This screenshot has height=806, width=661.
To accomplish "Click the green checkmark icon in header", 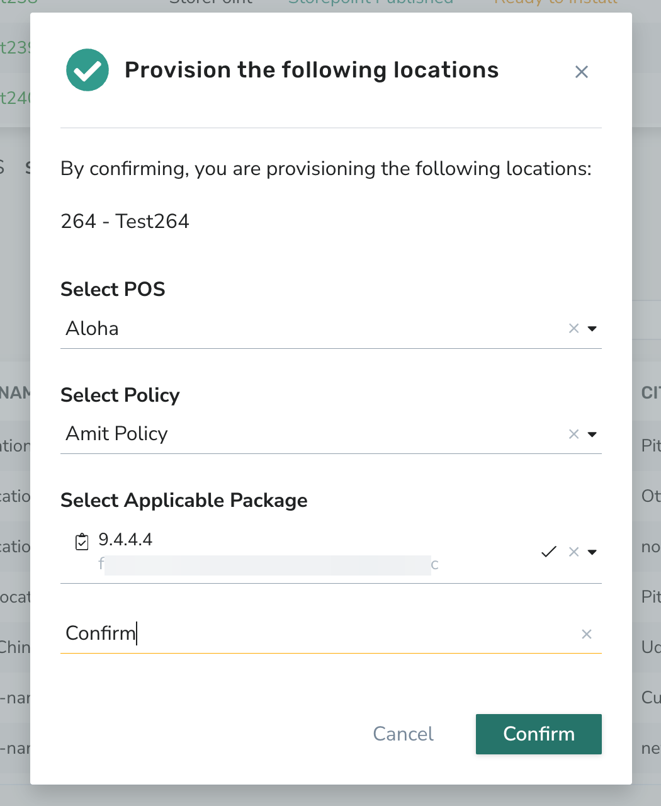I will (88, 70).
